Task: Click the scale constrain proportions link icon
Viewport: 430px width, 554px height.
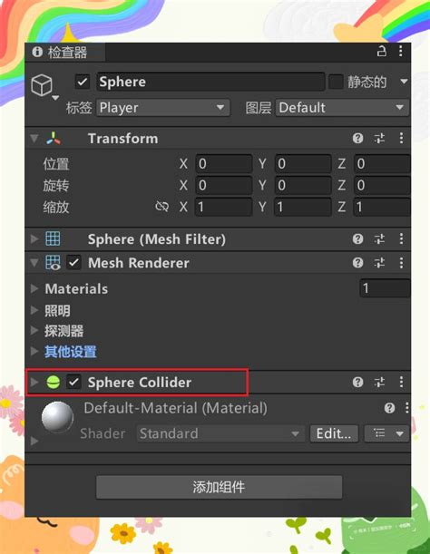Action: (162, 207)
